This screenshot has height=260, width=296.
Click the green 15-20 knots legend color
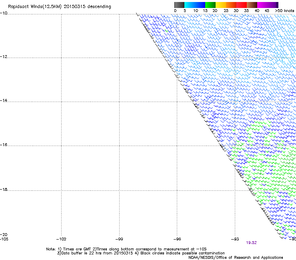click(x=210, y=5)
